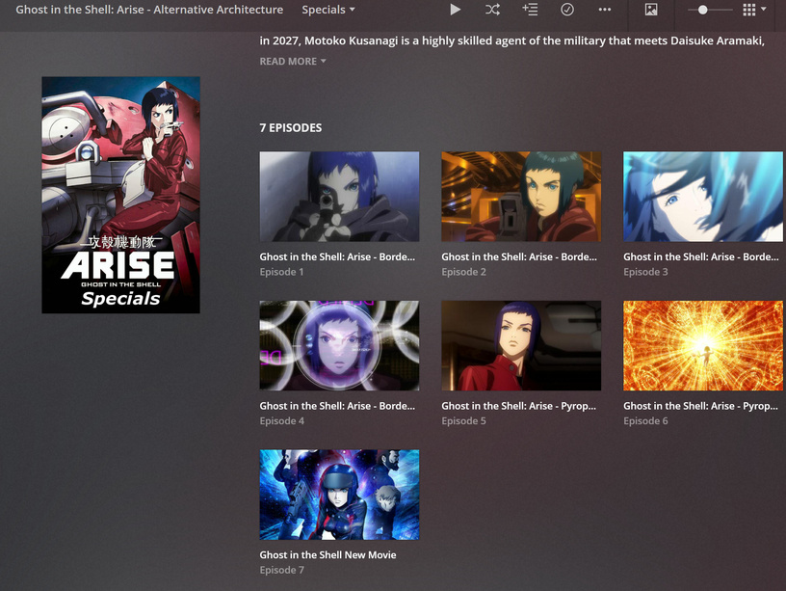Viewport: 786px width, 591px height.
Task: Click the 'Episode 2' label
Action: pyautogui.click(x=463, y=272)
